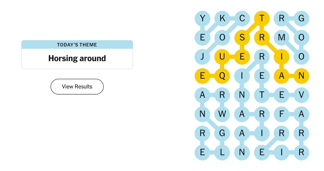
Task: Click the letter F tile
Action: [282, 114]
